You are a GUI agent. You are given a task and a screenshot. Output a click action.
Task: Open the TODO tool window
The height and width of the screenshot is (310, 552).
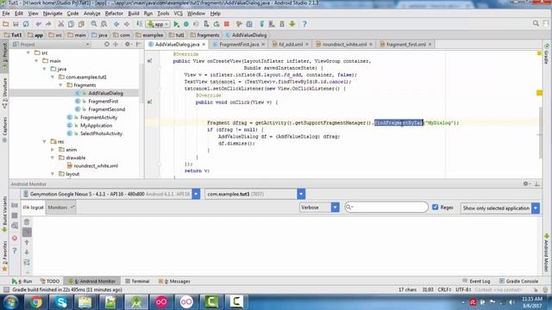(x=50, y=282)
